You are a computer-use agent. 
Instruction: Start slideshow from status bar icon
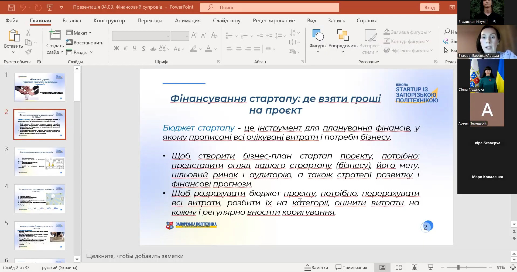(x=431, y=267)
